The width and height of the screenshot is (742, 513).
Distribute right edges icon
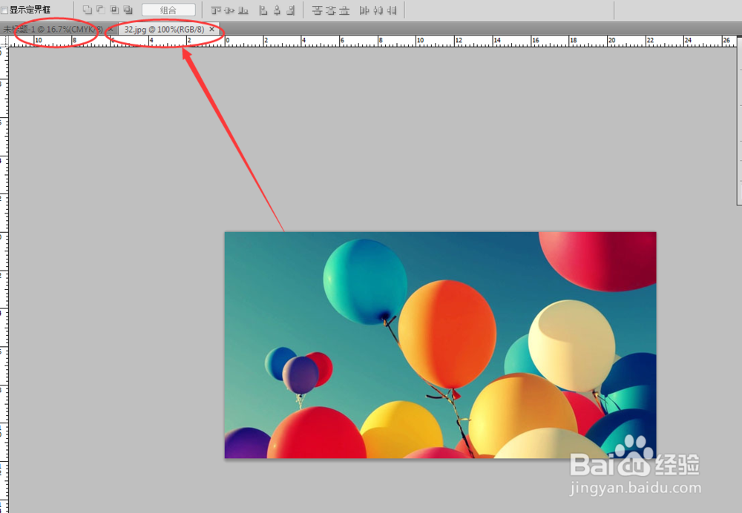[x=391, y=10]
